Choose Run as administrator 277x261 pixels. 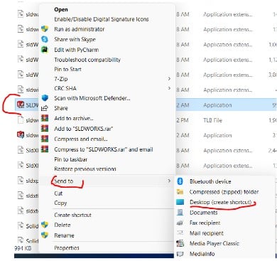(x=80, y=29)
